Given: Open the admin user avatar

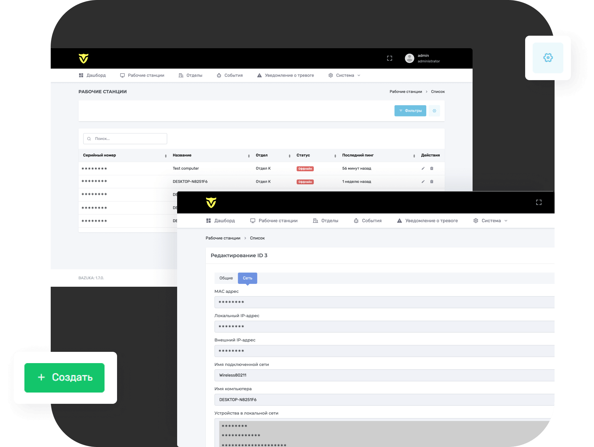Looking at the screenshot, I should pos(409,58).
